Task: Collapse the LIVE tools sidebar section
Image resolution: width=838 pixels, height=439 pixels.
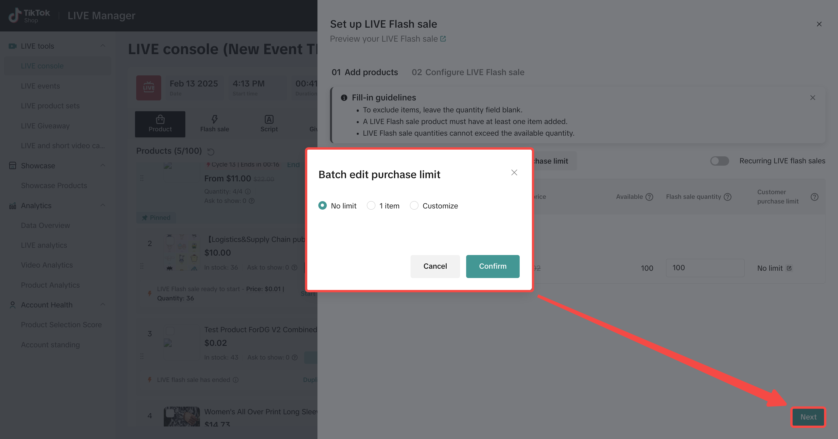Action: tap(103, 46)
